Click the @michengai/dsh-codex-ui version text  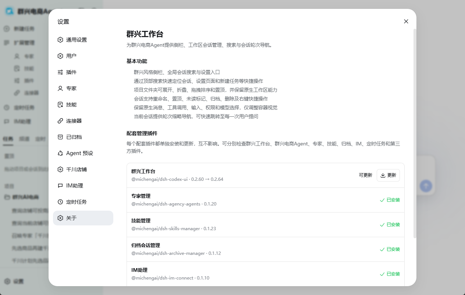tap(177, 179)
